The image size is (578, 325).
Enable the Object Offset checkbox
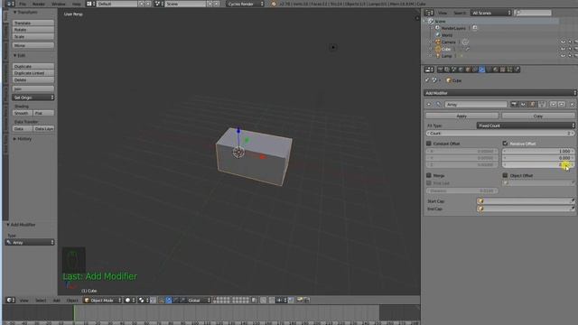pos(505,175)
